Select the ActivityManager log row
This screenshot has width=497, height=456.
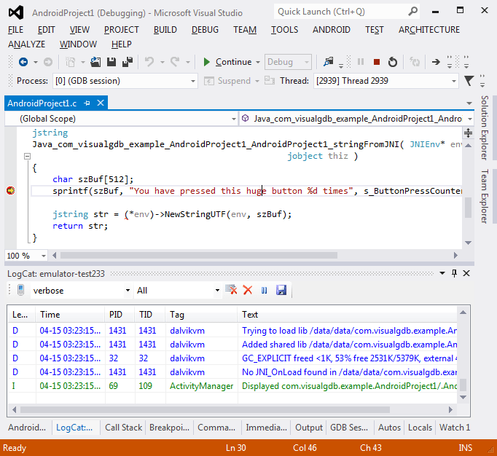(232, 385)
